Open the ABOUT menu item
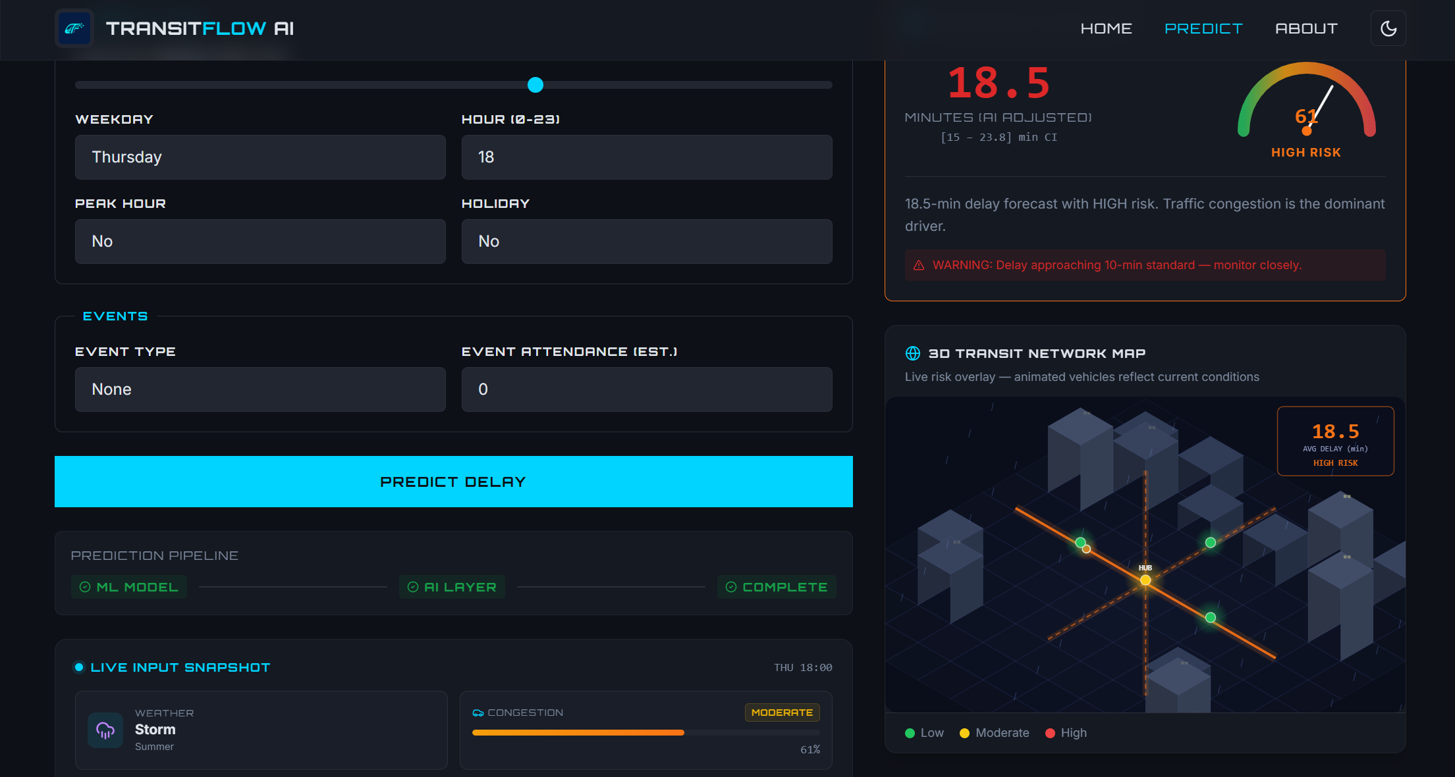Screen dimensions: 1455x777 (x=1306, y=28)
